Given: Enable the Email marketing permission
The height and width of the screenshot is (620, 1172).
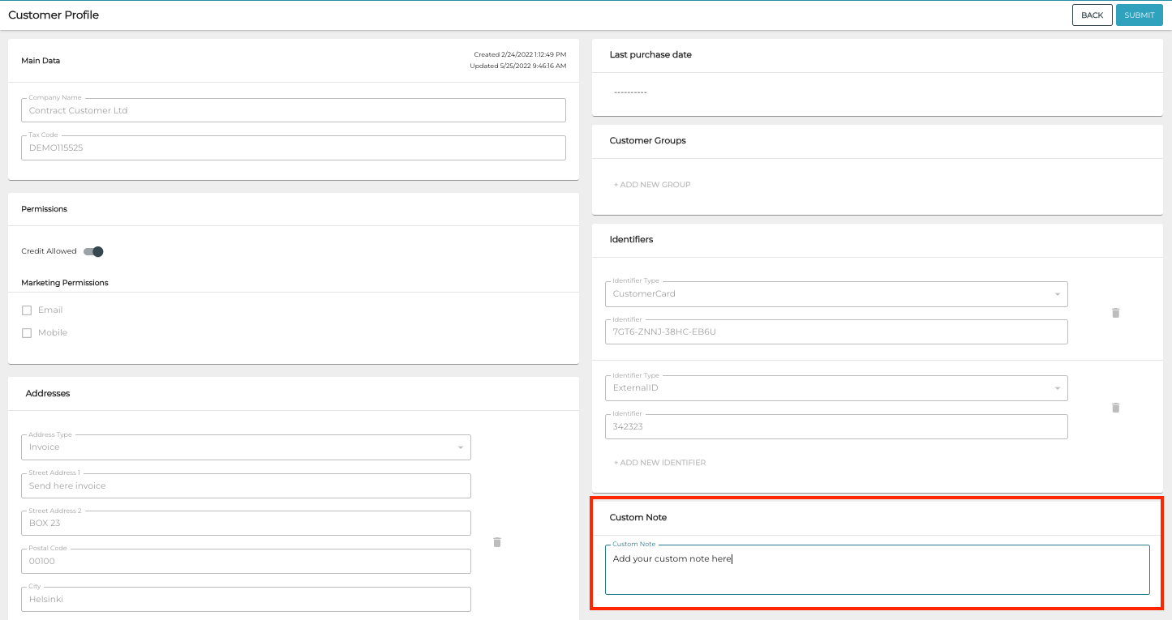Looking at the screenshot, I should [x=26, y=310].
